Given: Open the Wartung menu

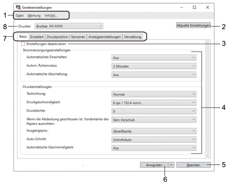Looking at the screenshot, I should tap(34, 16).
